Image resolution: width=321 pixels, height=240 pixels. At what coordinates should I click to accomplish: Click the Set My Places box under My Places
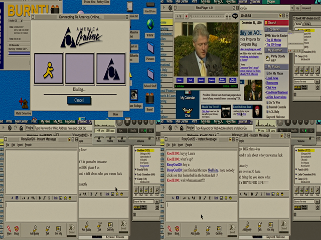[267, 73]
